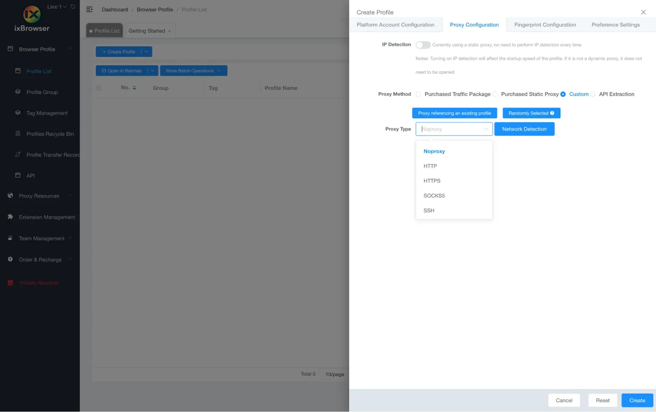Toggle the IP Detection switch
Screen dimensions: 656x412
pos(423,45)
